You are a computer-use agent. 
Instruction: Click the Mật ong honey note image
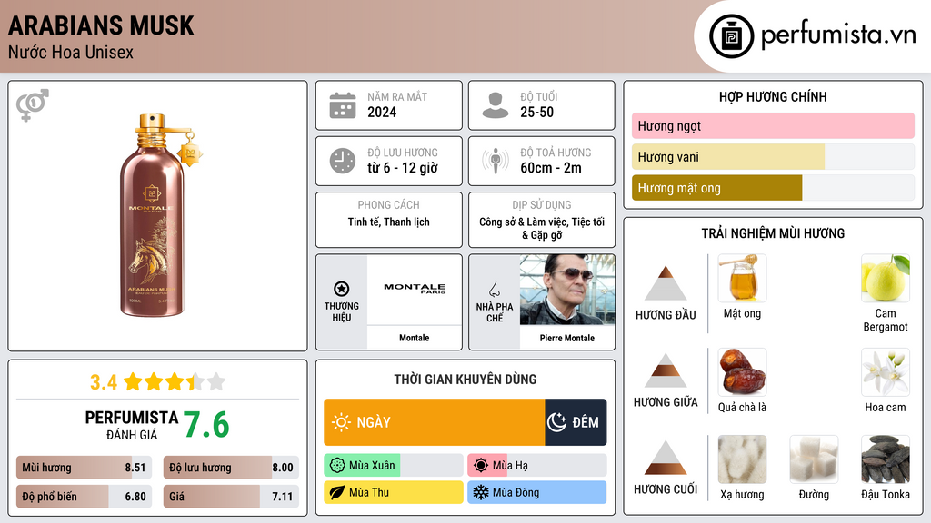[x=742, y=278]
